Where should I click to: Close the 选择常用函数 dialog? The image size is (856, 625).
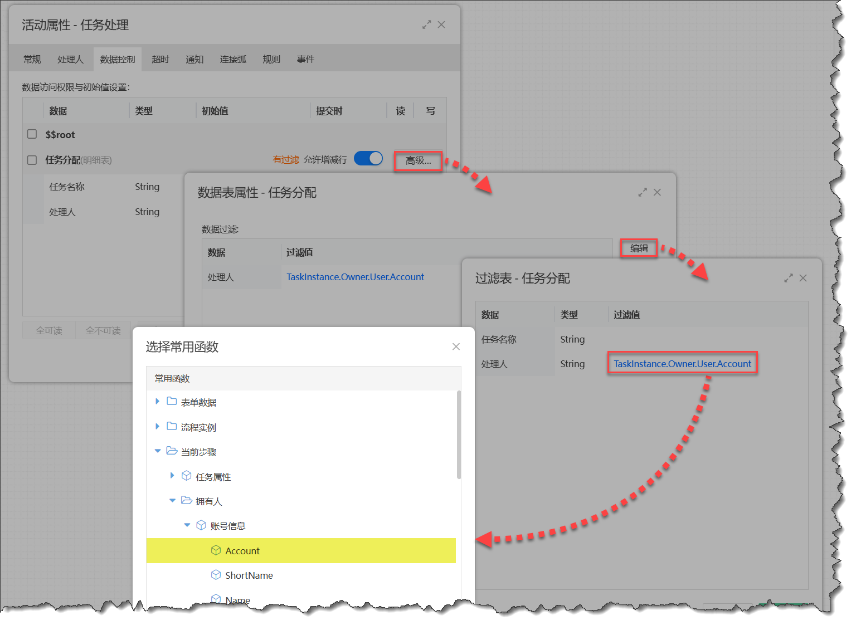coord(456,346)
